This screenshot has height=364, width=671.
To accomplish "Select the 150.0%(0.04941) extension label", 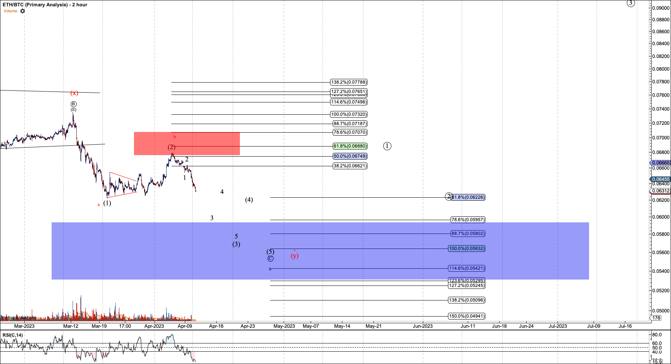I will 467,316.
